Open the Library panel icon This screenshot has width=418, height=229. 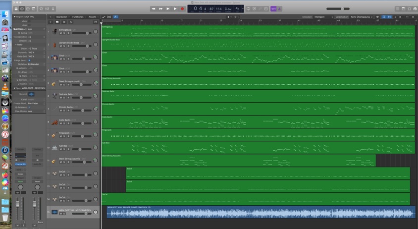[x=16, y=9]
